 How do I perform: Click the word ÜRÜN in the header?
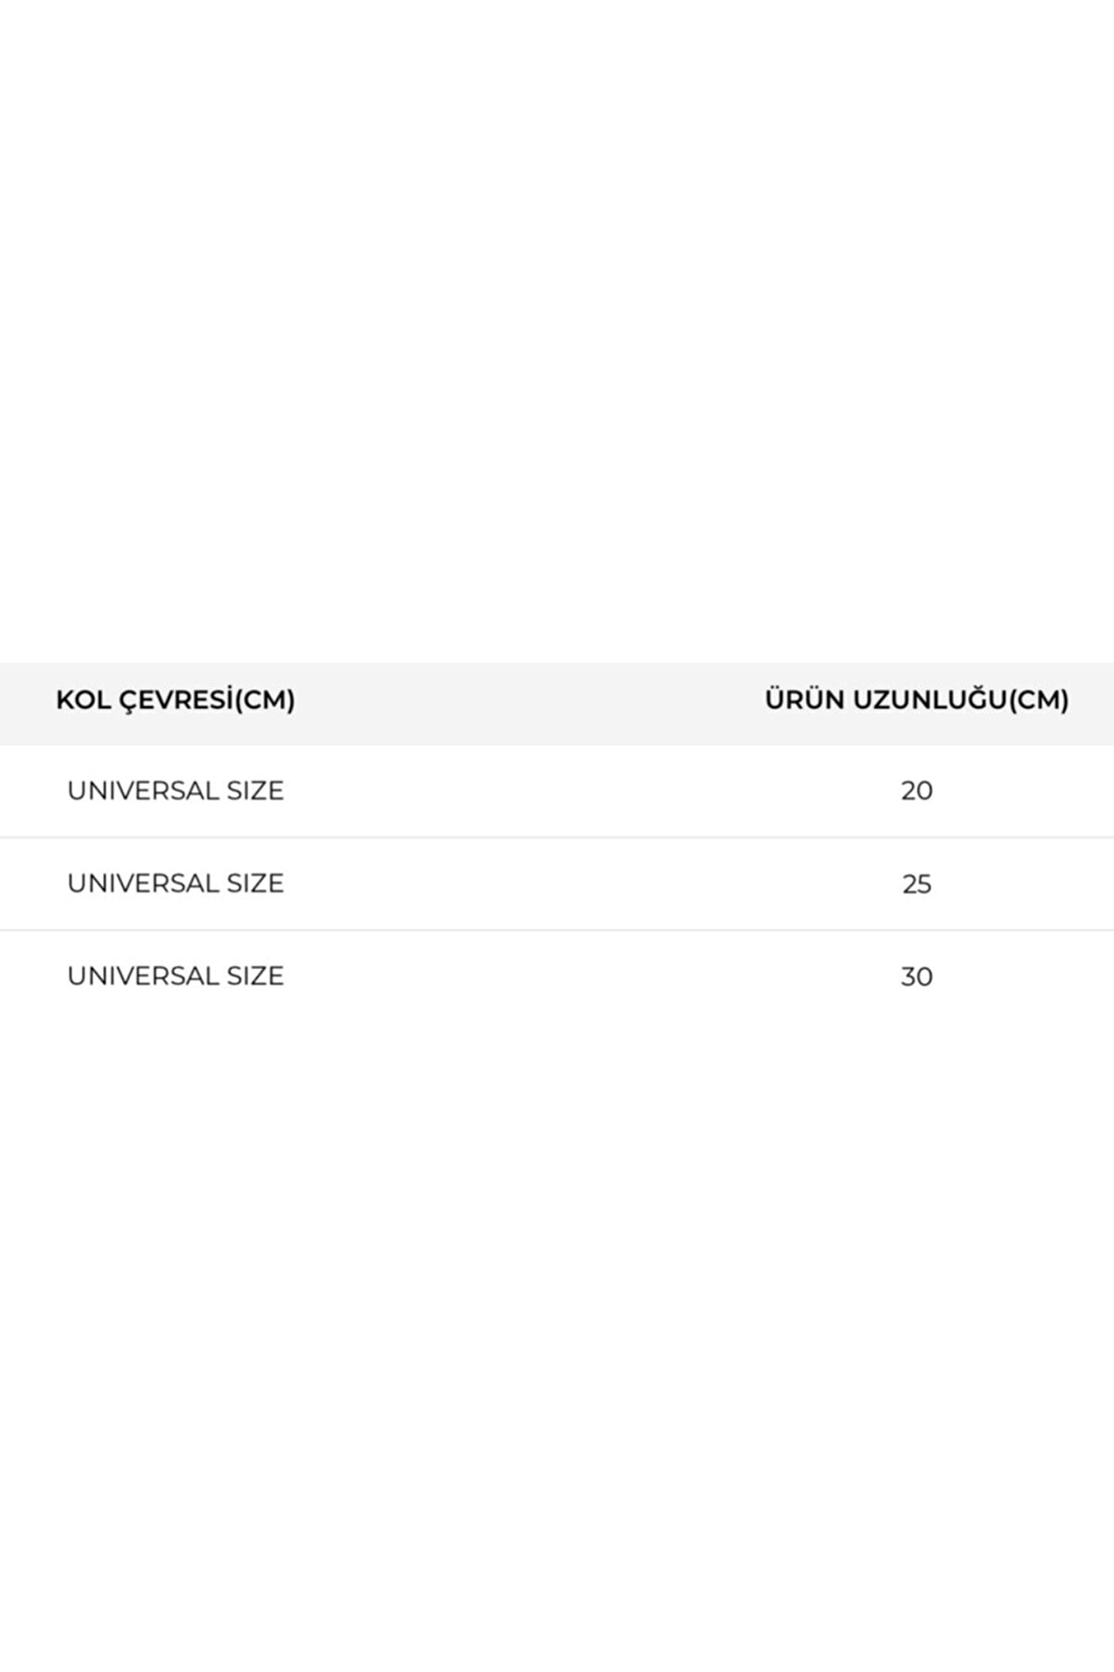805,701
